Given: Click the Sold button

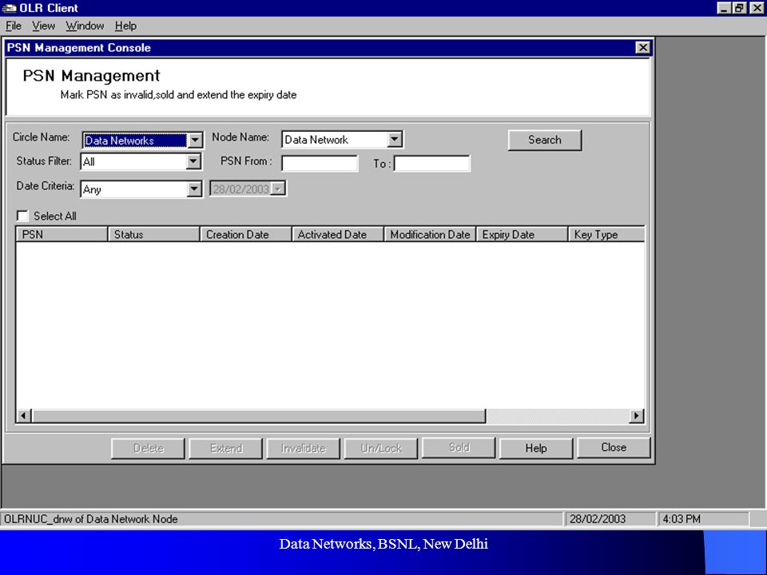Looking at the screenshot, I should tap(459, 447).
